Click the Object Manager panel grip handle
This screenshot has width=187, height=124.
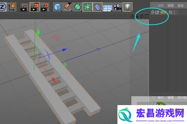[x=153, y=5]
